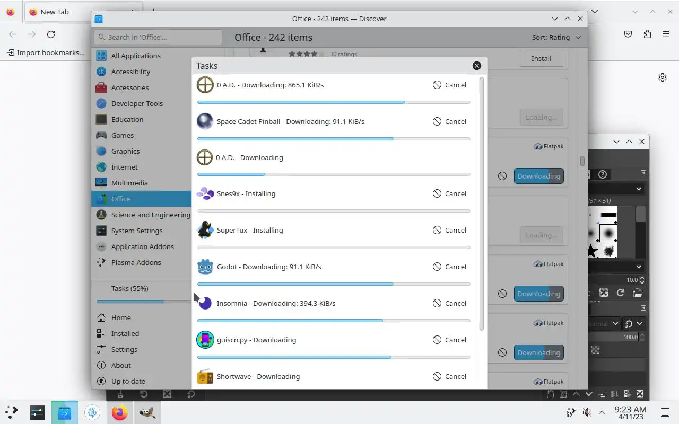
Task: Open the Sort: Rating dropdown
Action: 556,37
